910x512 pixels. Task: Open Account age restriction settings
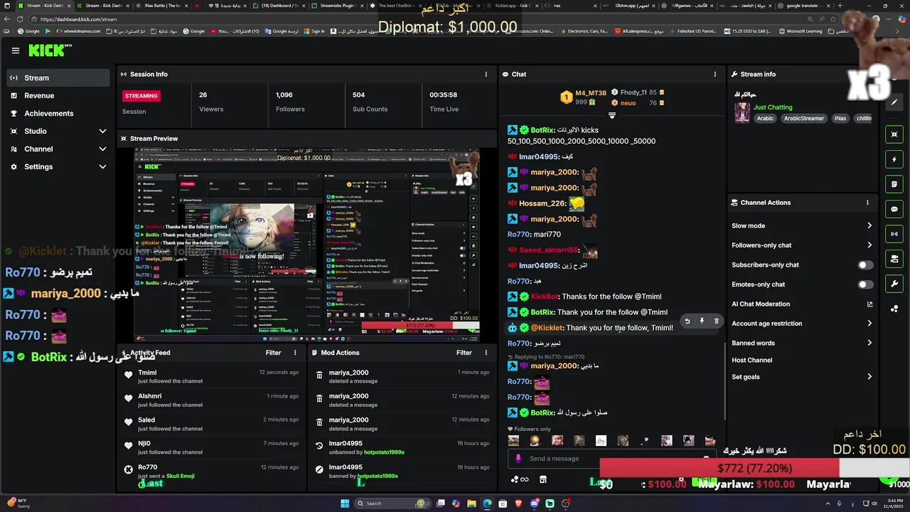(x=801, y=324)
